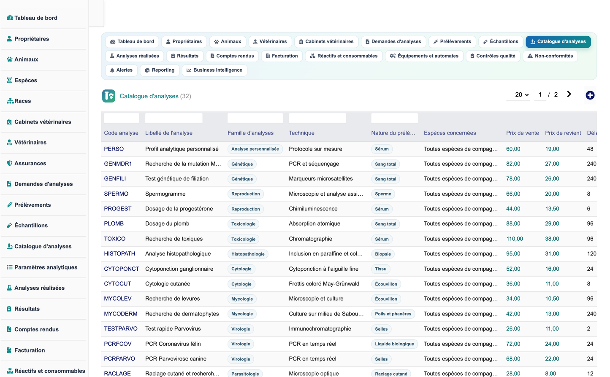
Task: Open Contrôles qualité tab
Action: click(x=493, y=56)
